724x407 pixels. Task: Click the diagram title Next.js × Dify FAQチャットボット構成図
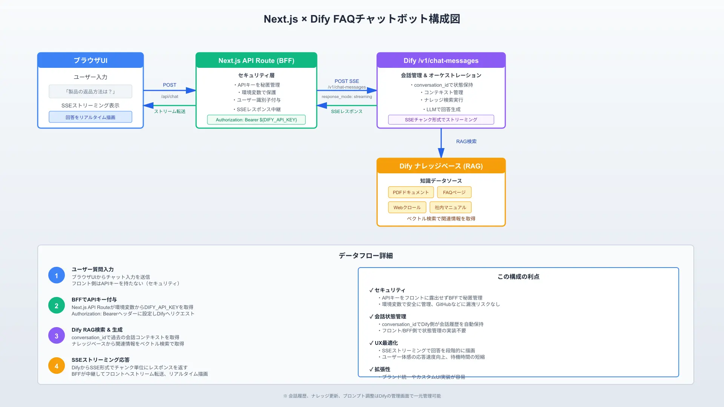coord(362,19)
